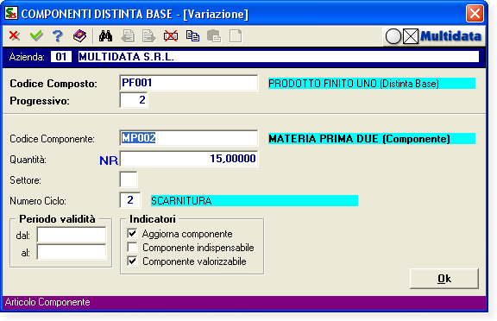Click the empty Settore field
This screenshot has width=497, height=321.
click(x=129, y=179)
